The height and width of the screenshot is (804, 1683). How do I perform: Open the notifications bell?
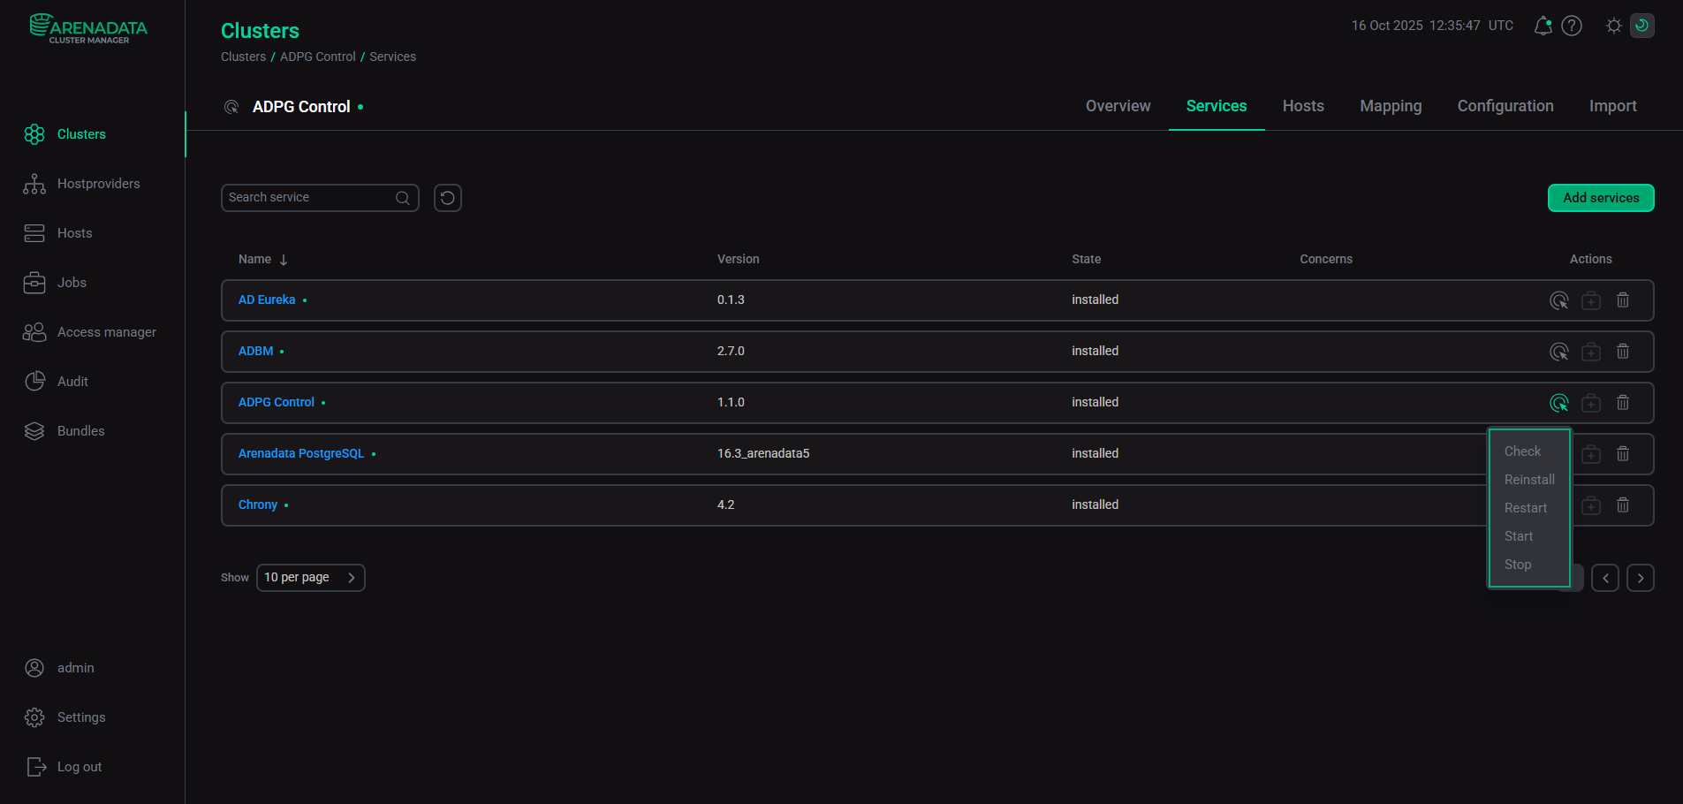[x=1543, y=26]
